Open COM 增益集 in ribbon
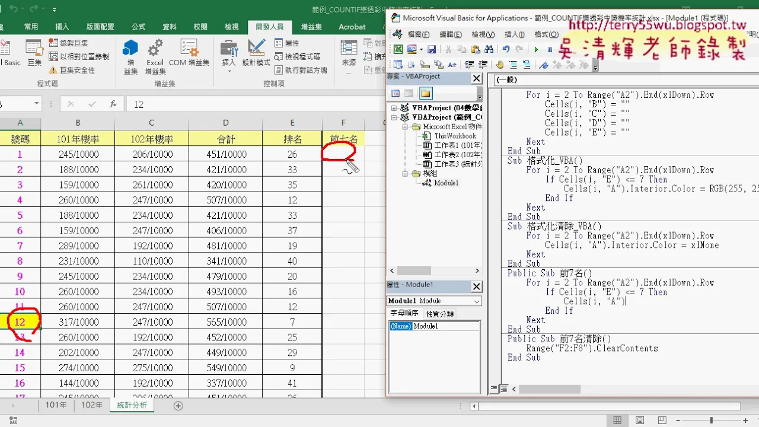 189,53
